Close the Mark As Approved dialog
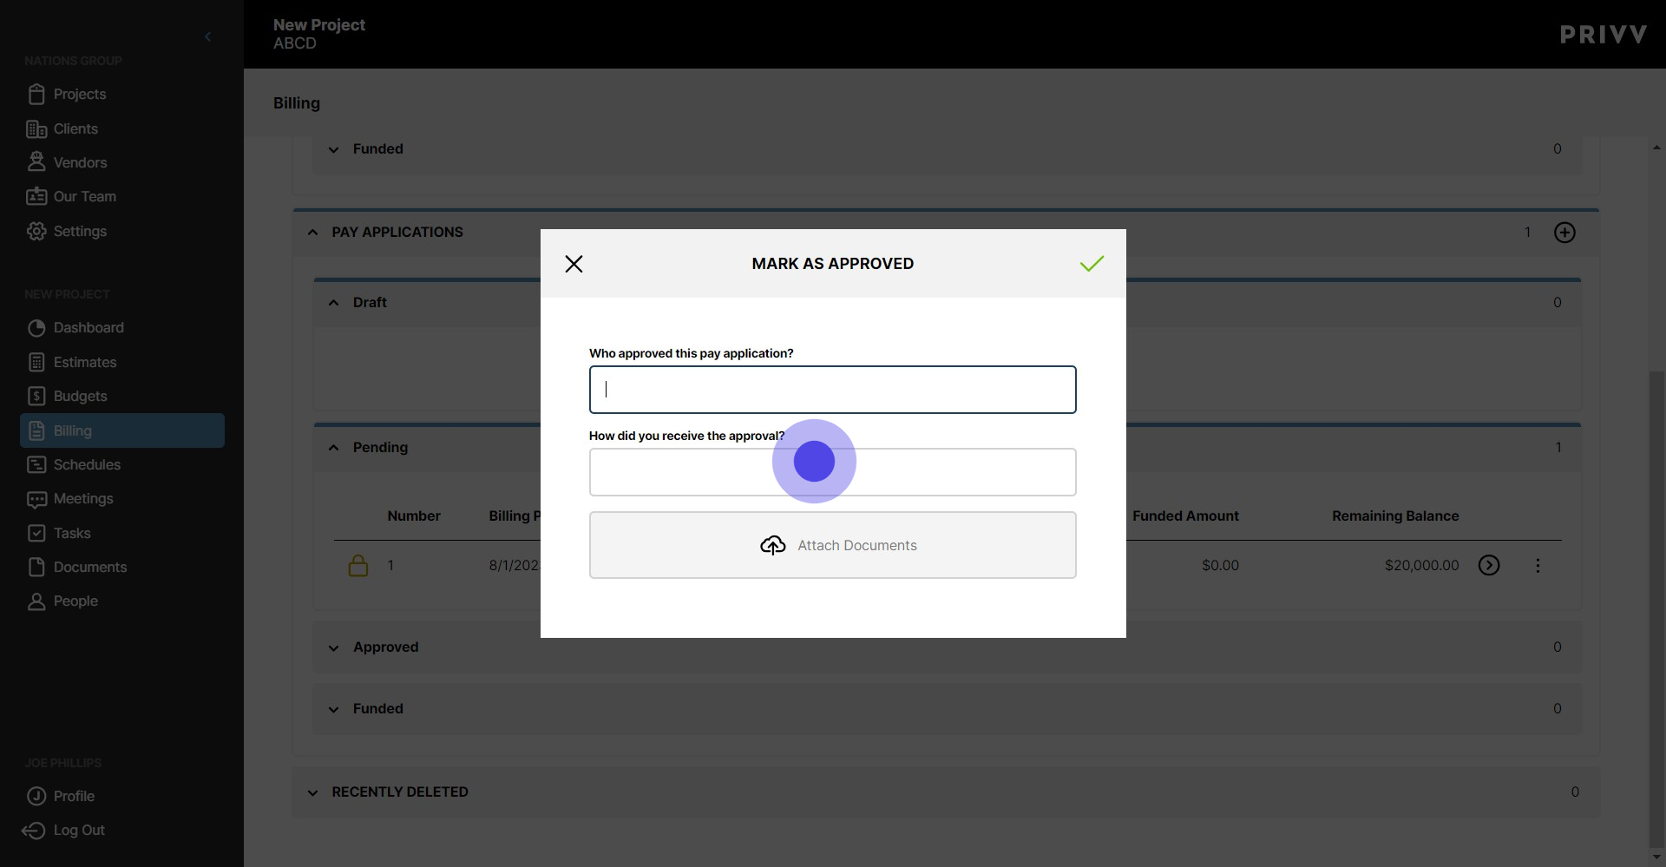The height and width of the screenshot is (867, 1666). [574, 264]
